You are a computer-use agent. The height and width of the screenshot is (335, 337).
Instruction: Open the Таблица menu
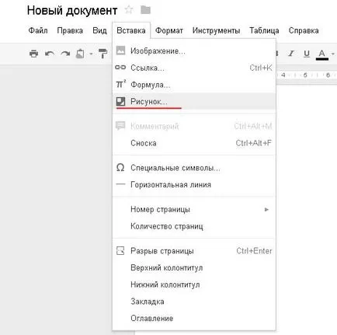264,30
